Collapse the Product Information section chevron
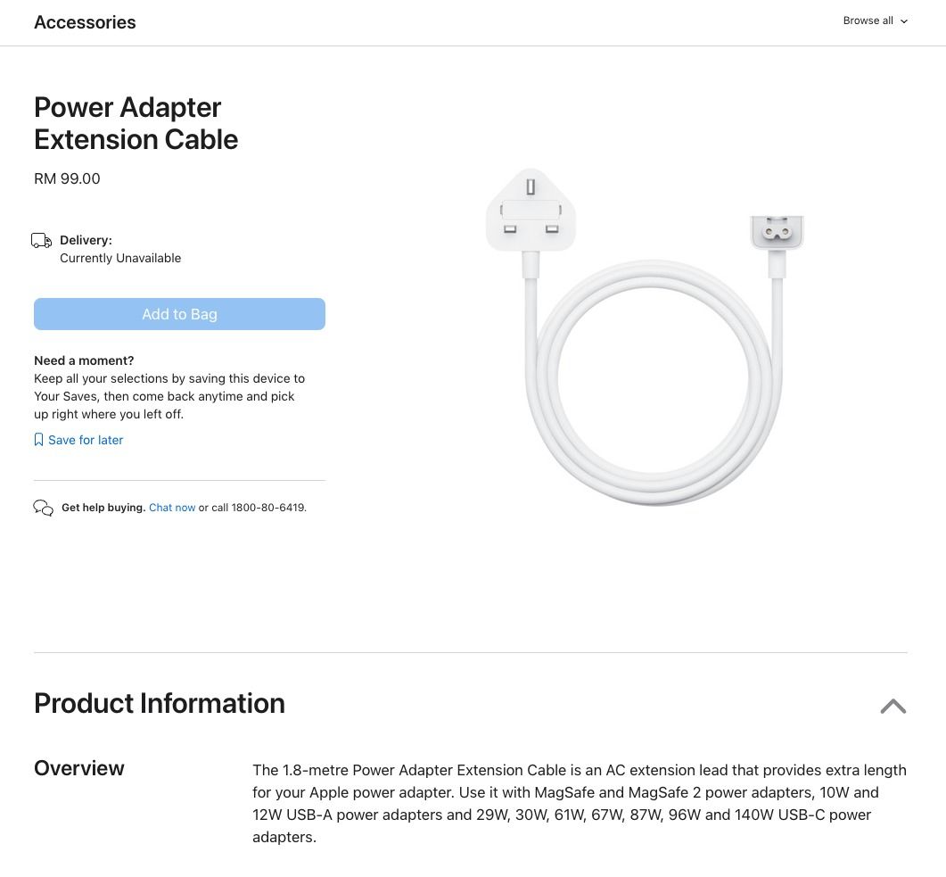Viewport: 946px width, 877px height. 893,706
